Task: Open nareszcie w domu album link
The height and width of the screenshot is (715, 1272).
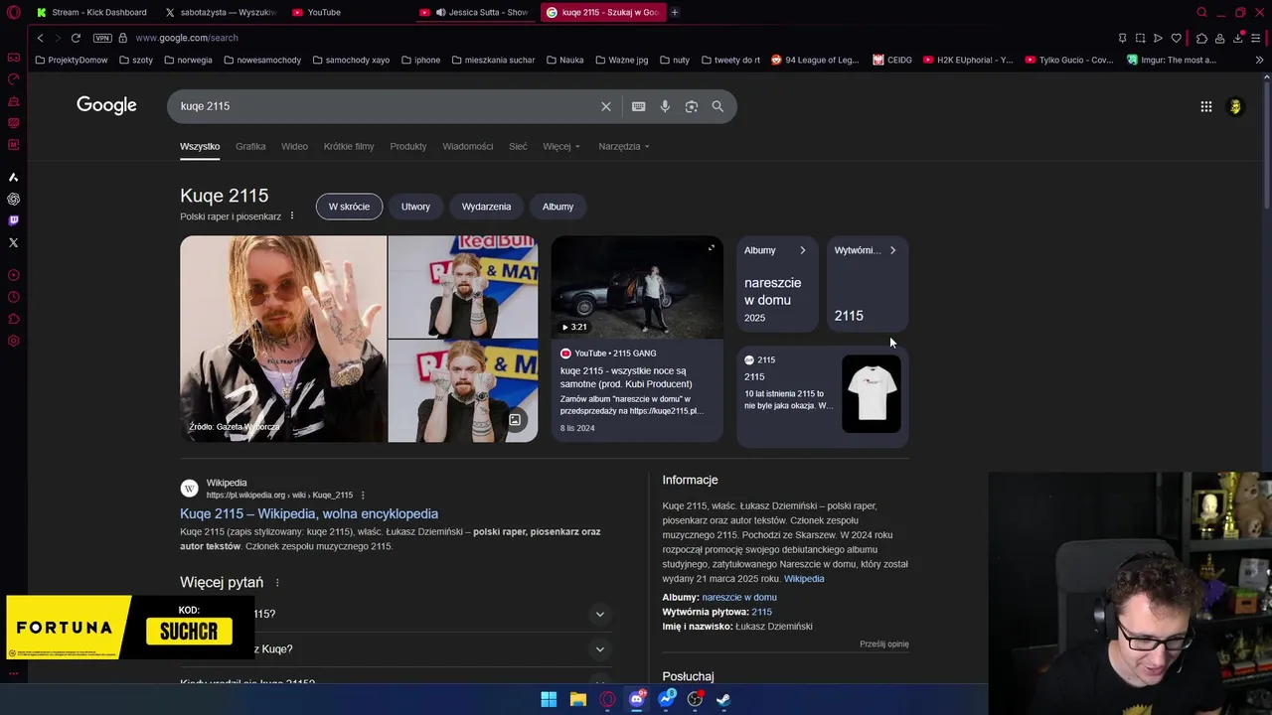Action: pos(739,597)
